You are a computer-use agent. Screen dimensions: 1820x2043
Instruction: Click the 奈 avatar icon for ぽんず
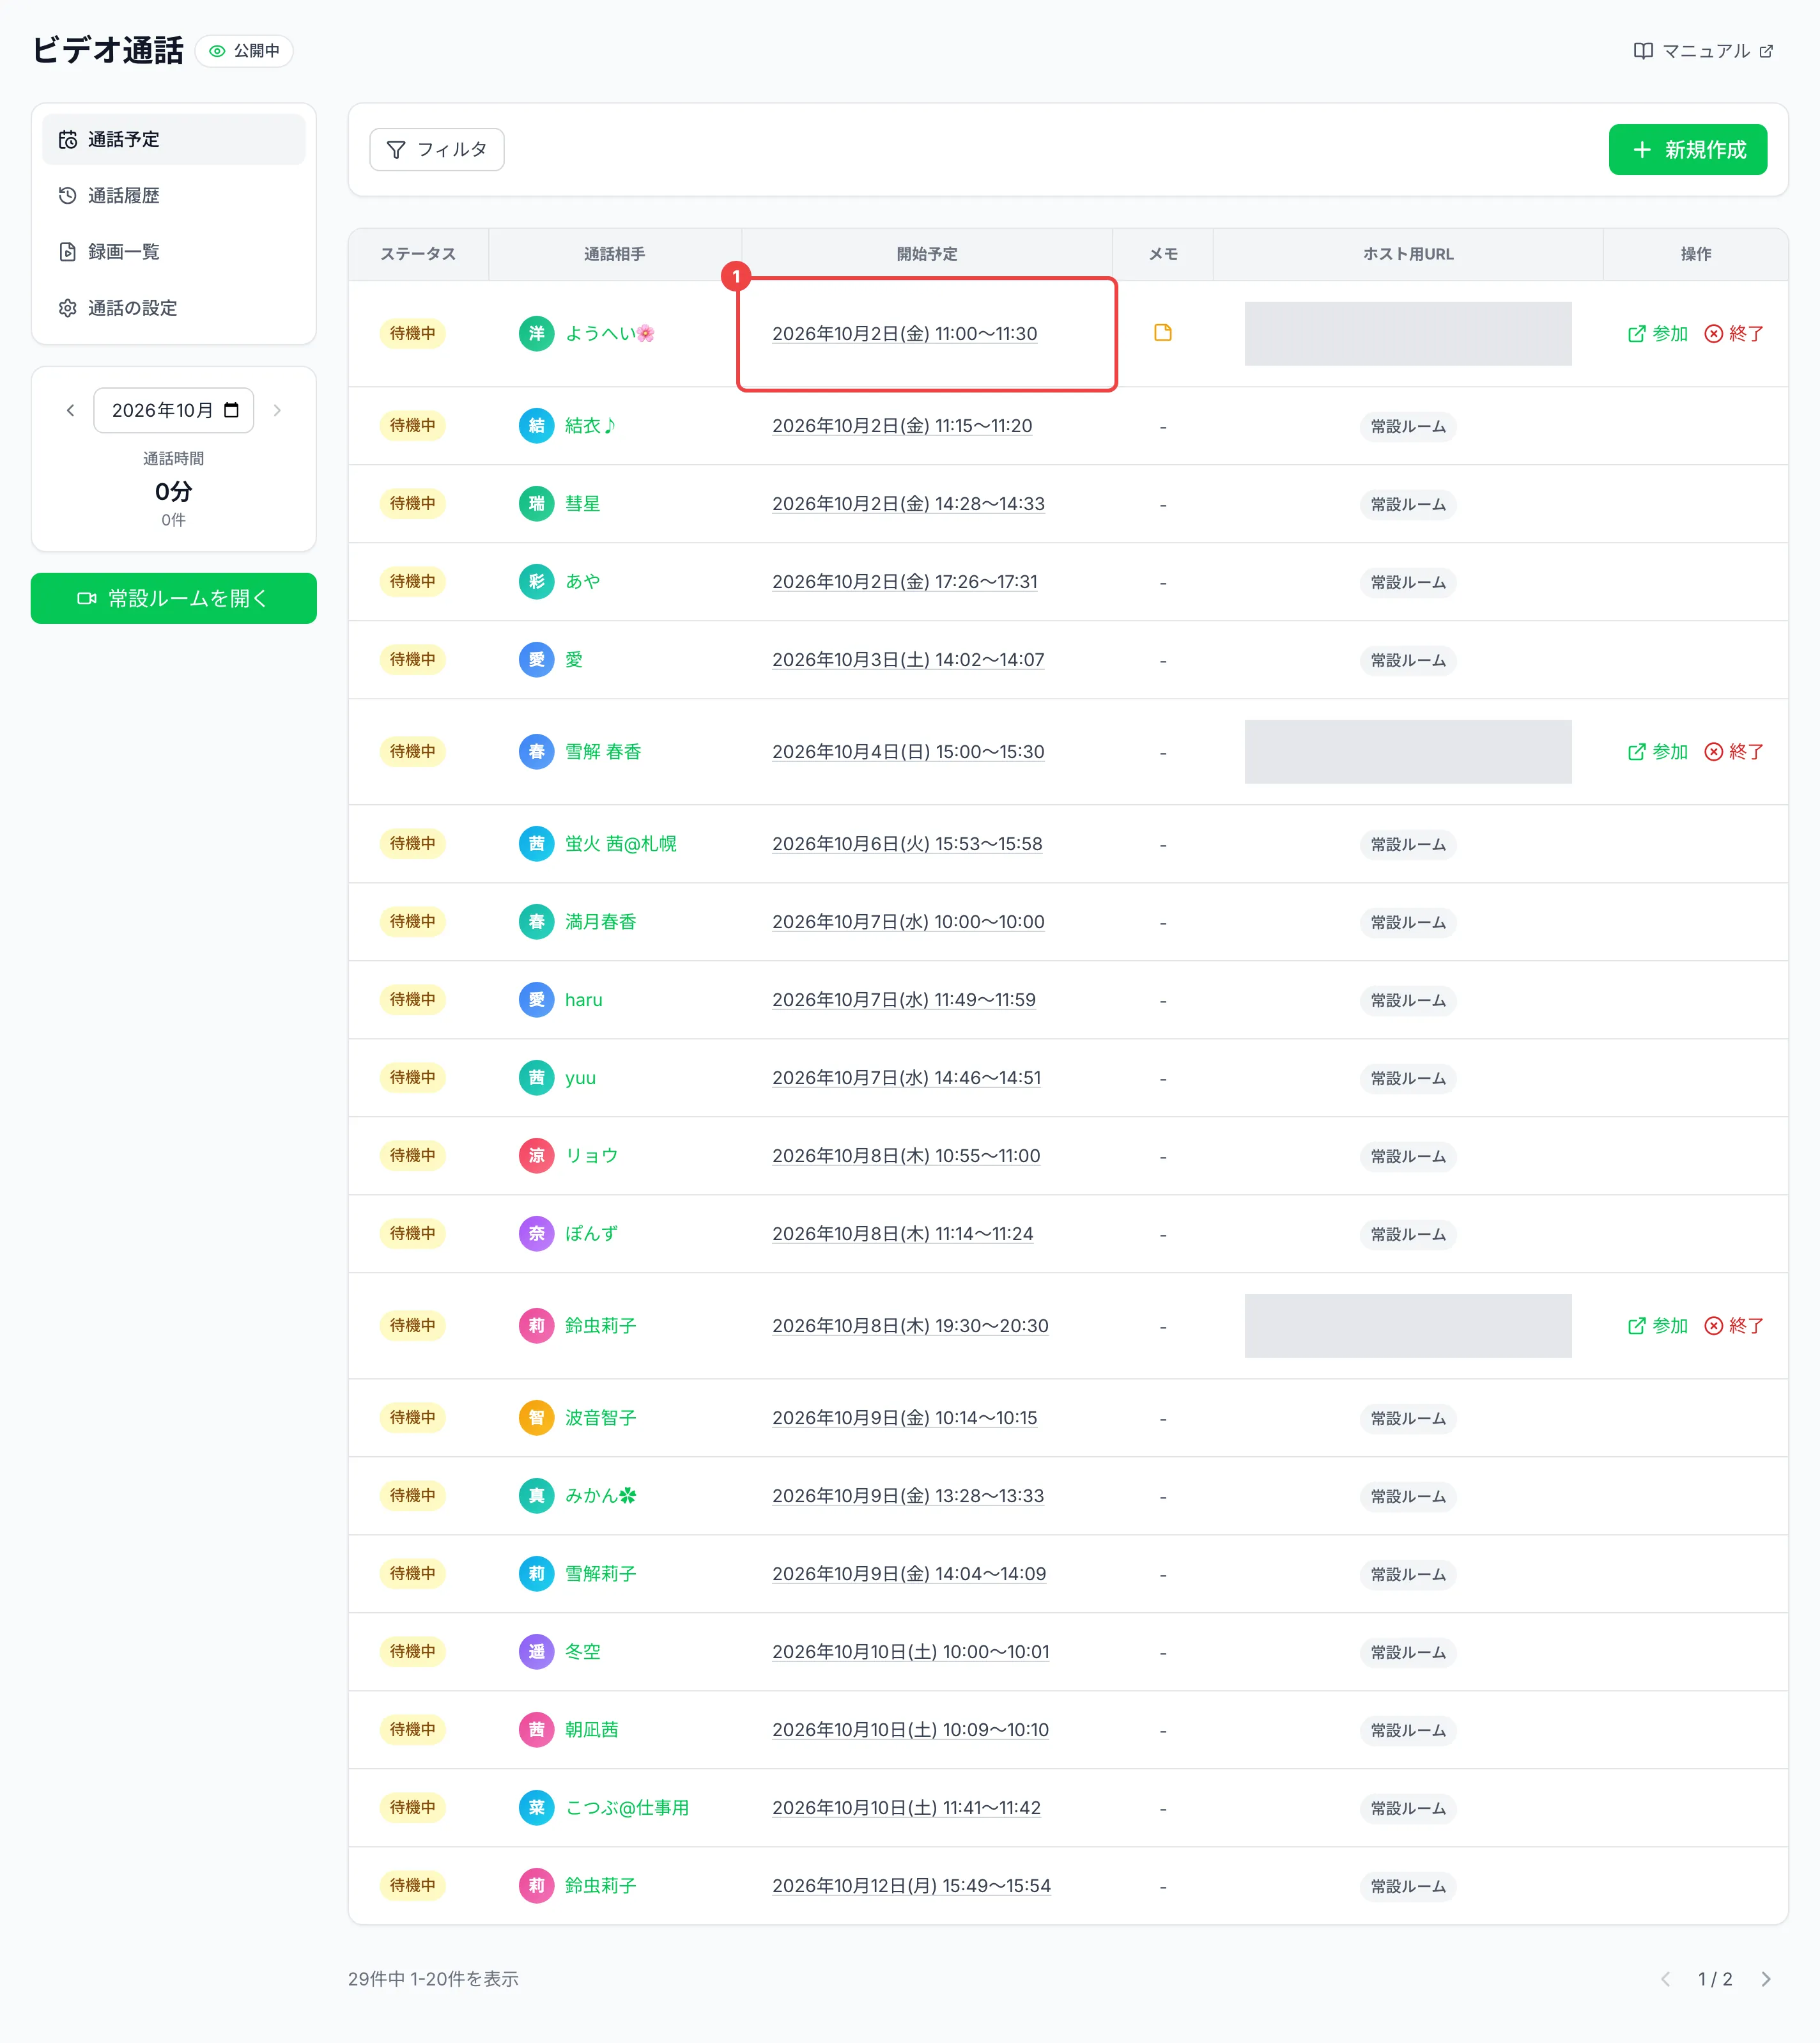(536, 1234)
